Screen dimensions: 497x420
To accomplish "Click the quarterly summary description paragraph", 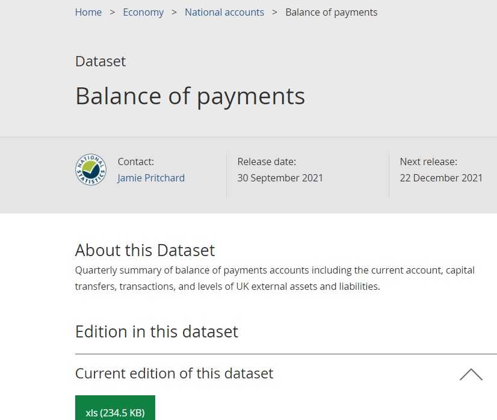I will (275, 278).
